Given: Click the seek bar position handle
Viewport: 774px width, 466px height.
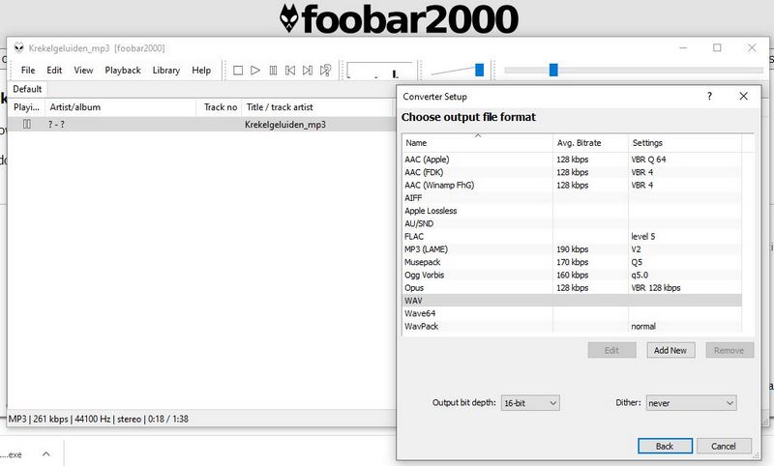Looking at the screenshot, I should 553,70.
